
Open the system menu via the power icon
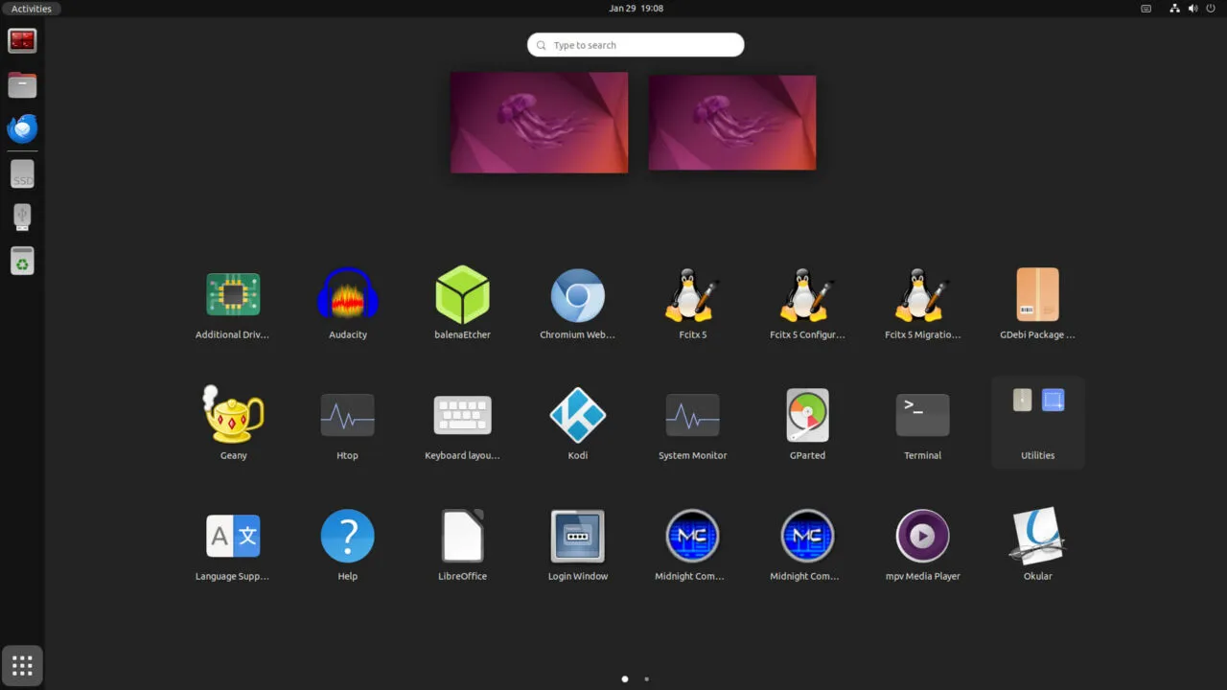click(1211, 9)
